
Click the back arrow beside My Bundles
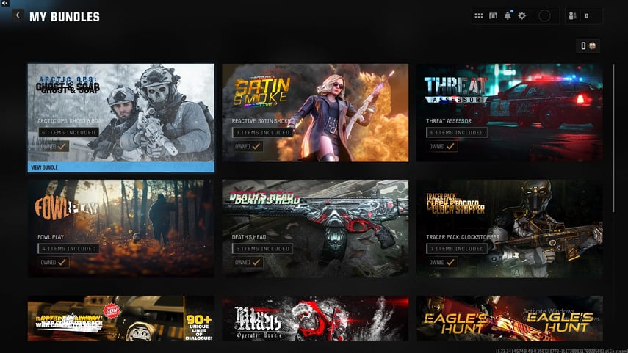pos(18,15)
